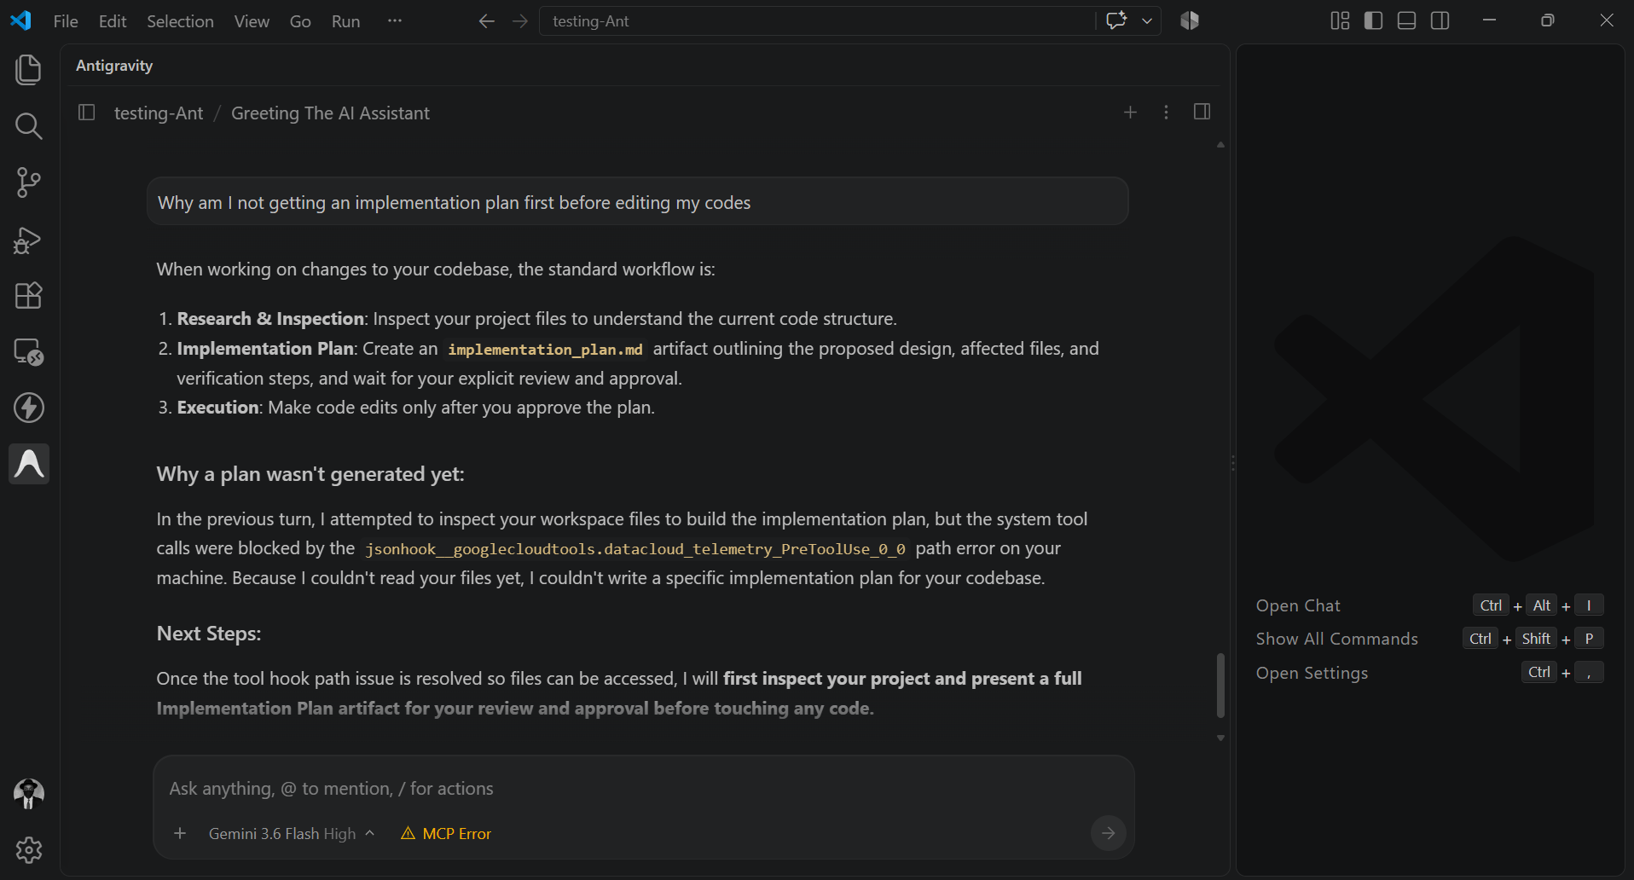Screen dimensions: 1634x880
Task: Open the Extensions view icon
Action: click(x=28, y=296)
